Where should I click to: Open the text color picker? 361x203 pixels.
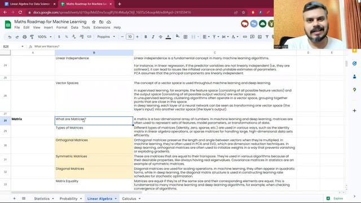(168, 37)
